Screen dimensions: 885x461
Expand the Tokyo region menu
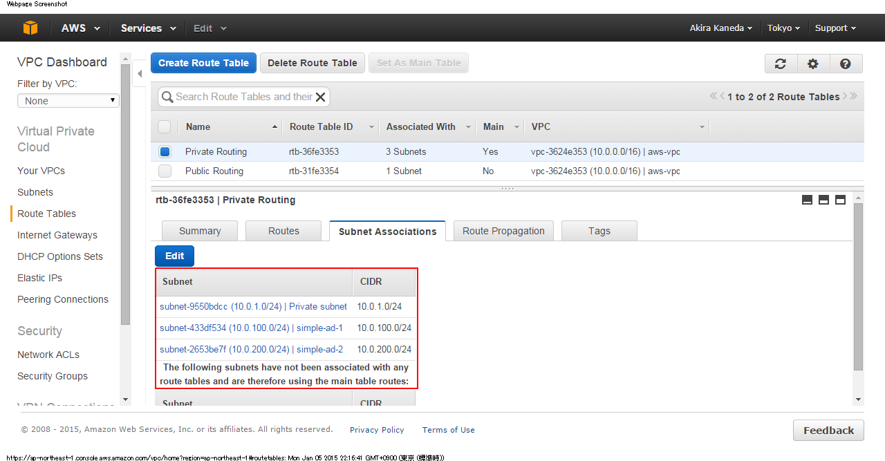click(783, 28)
